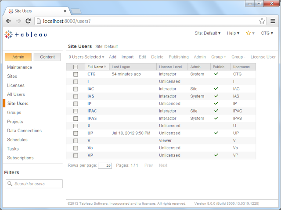The height and width of the screenshot is (210, 281).
Task: Open the UP user name link
Action: pyautogui.click(x=90, y=133)
